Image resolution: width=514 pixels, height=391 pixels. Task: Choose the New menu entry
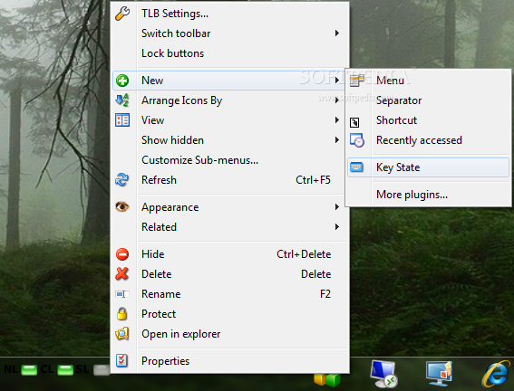click(x=229, y=81)
